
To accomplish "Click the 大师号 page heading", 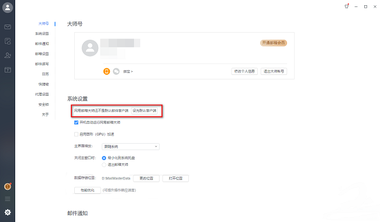I will 75,24.
